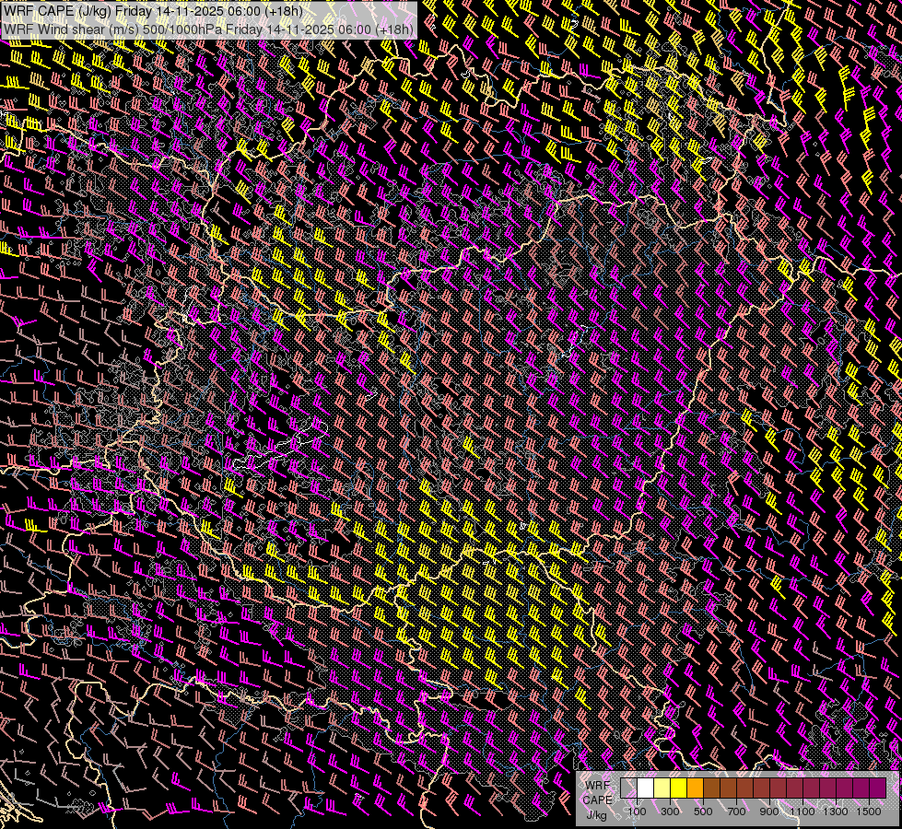Screen dimensions: 902x829
Task: Click the WRF CAPE title line
Action: coord(153,11)
